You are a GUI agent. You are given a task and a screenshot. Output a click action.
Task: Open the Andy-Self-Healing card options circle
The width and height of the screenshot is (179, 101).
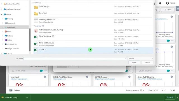(171, 77)
